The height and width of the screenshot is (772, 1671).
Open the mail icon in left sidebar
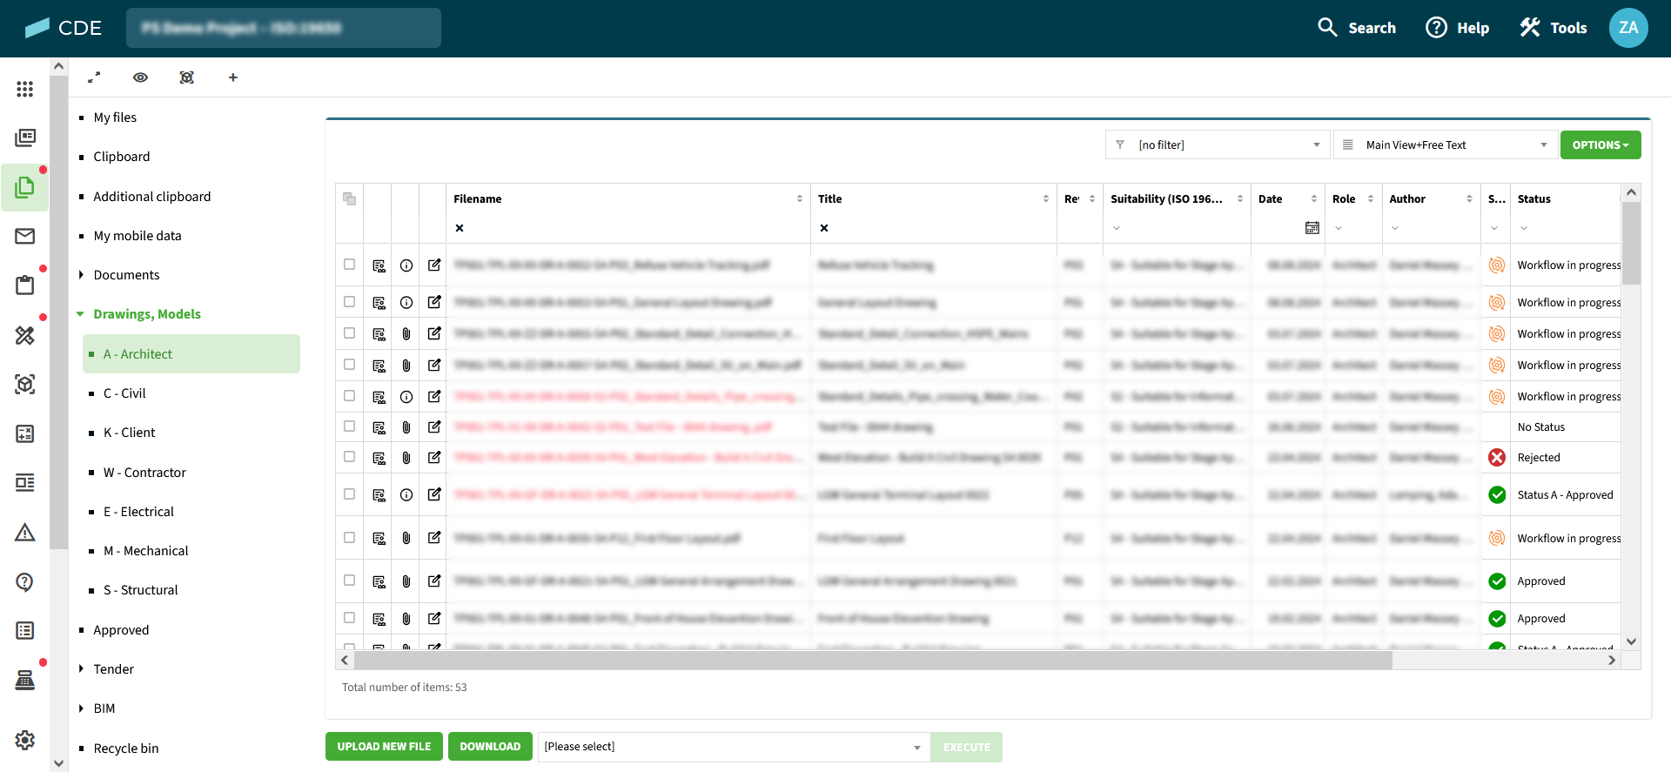tap(25, 236)
